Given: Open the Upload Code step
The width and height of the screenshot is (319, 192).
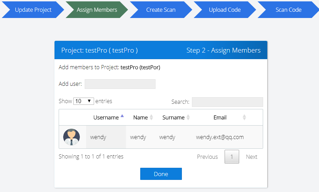Looking at the screenshot, I should coord(225,10).
